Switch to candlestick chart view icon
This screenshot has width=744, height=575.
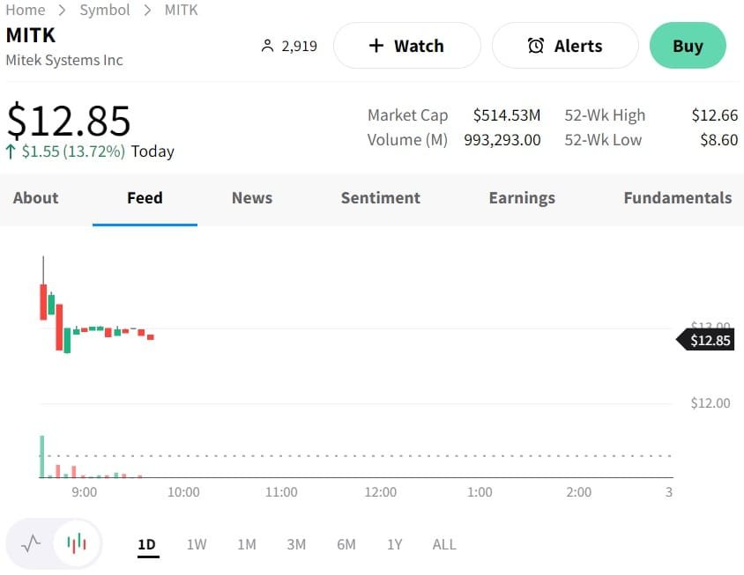click(x=77, y=543)
